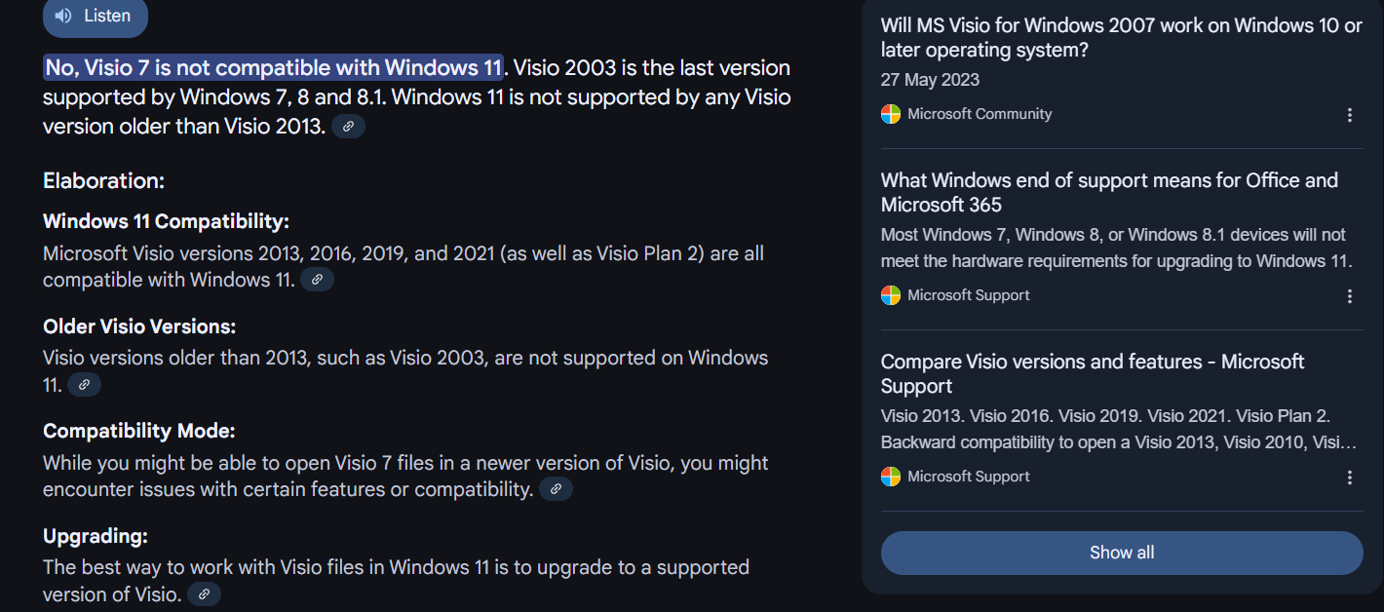Screen dimensions: 1384x612
Task: Open more options for Microsoft Community result
Action: 1350,115
